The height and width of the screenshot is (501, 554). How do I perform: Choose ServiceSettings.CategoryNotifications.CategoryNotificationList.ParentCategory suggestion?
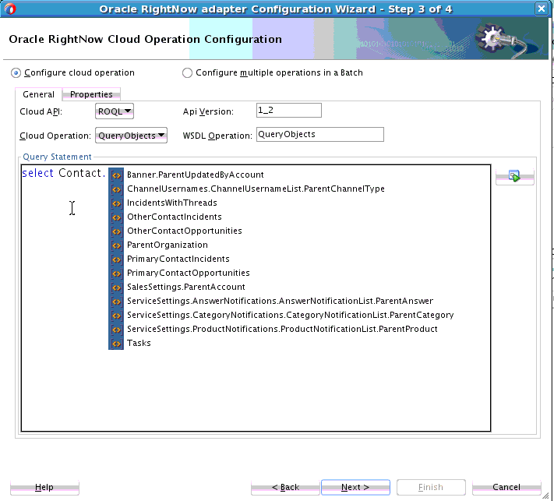[291, 315]
